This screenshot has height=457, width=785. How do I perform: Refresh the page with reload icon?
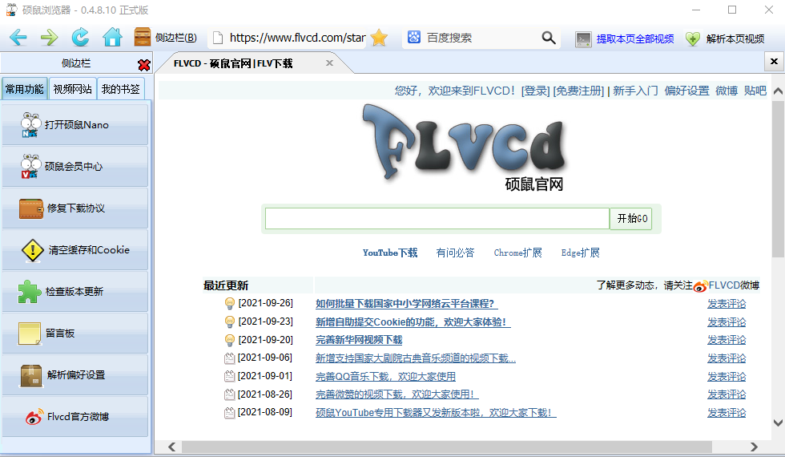[x=80, y=38]
